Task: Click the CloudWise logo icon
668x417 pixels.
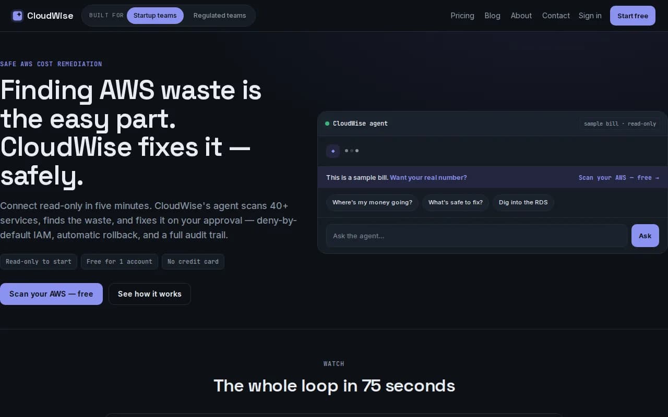Action: point(17,16)
